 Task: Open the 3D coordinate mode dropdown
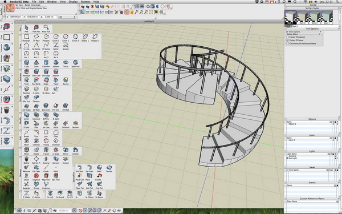(x=67, y=17)
